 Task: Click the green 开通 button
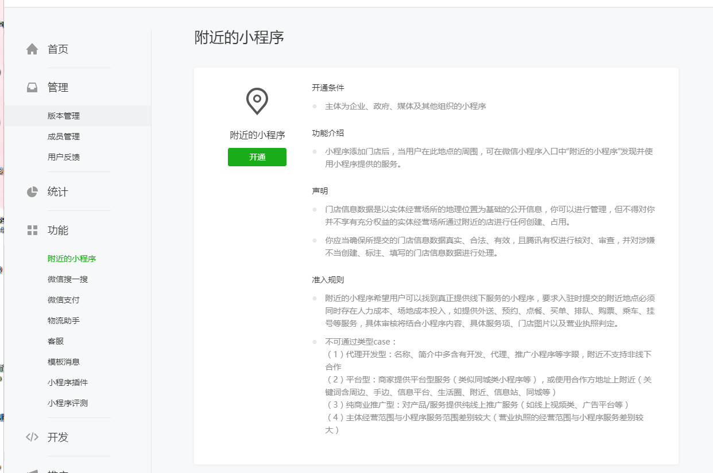point(257,157)
